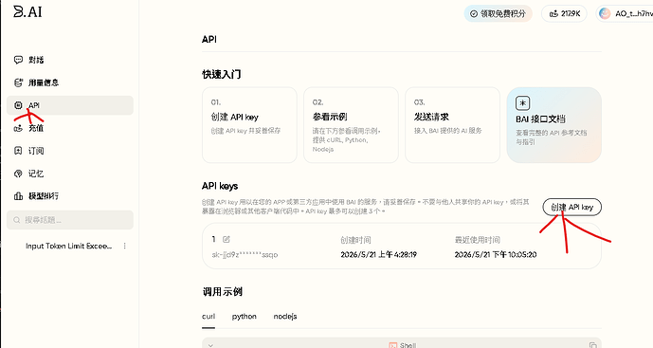Switch to the nodejs tab
This screenshot has height=348, width=653.
click(285, 317)
